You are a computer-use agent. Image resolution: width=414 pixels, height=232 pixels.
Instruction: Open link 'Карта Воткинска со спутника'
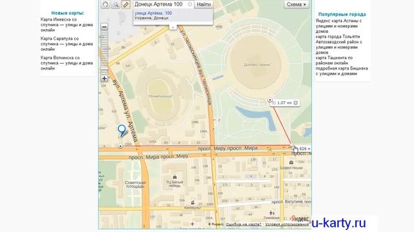click(x=67, y=63)
